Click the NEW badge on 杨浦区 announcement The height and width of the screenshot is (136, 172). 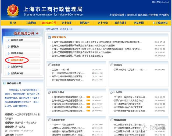pyautogui.click(x=88, y=97)
